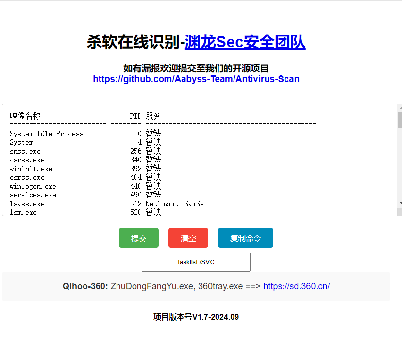Click the lsass.exe process line
The width and height of the screenshot is (402, 348).
click(107, 204)
